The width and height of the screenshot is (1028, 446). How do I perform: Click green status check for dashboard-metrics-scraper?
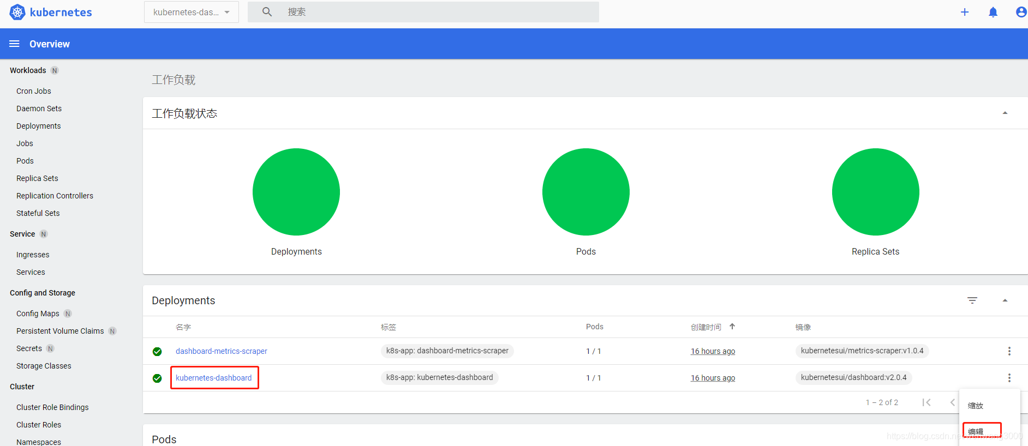coord(157,352)
